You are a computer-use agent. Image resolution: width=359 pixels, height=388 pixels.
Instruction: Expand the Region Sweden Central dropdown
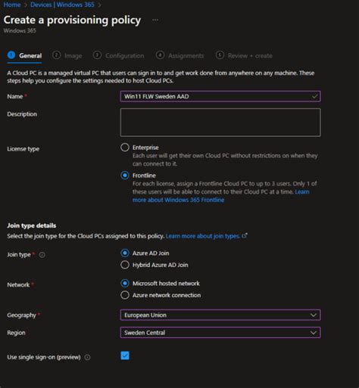tap(220, 333)
